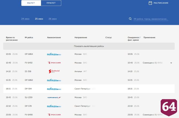The width and height of the screenshot is (179, 118).
Task: Click Россия logo in FV-6492 row
Action: [54, 63]
